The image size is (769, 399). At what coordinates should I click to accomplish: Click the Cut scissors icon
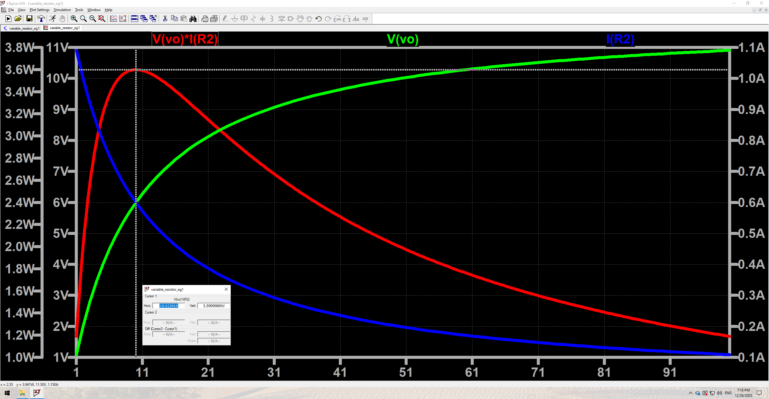[x=165, y=19]
